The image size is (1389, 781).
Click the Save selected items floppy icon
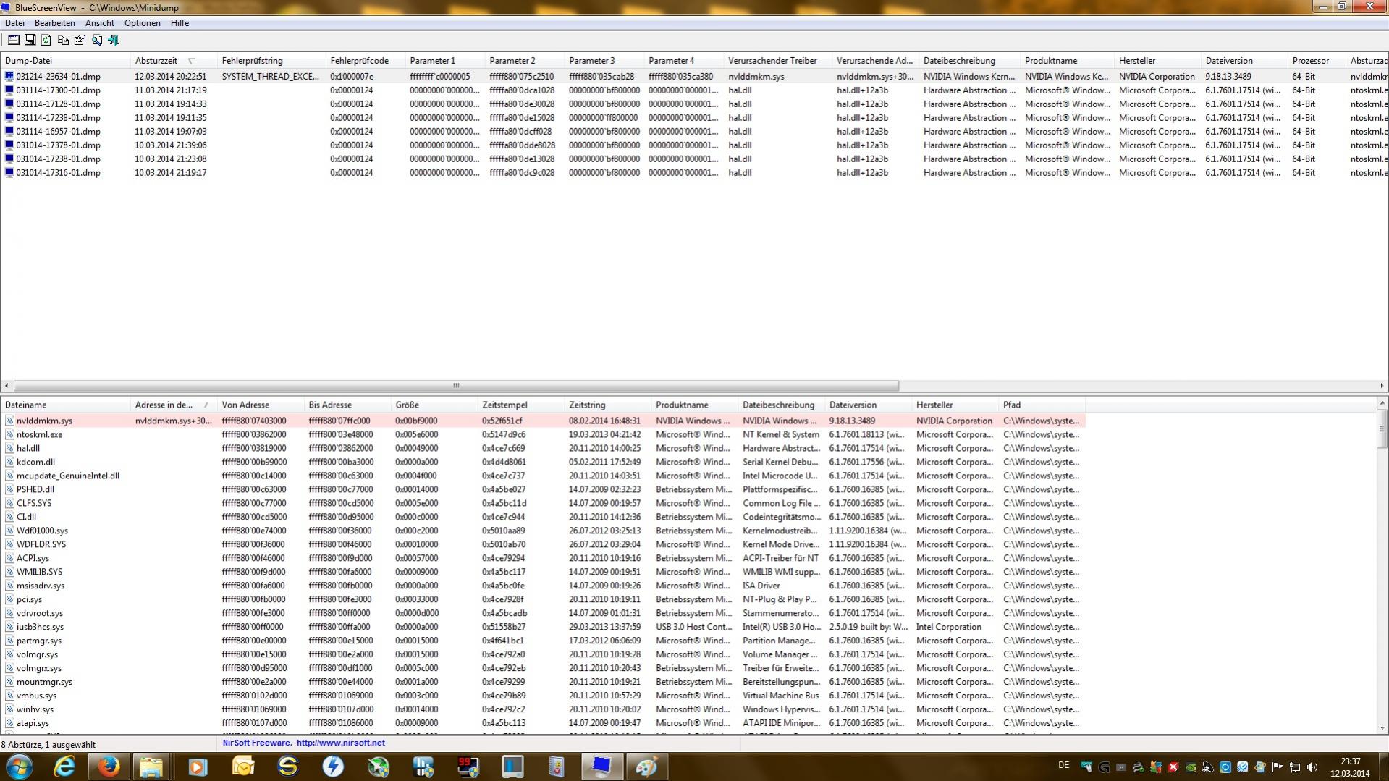click(30, 41)
